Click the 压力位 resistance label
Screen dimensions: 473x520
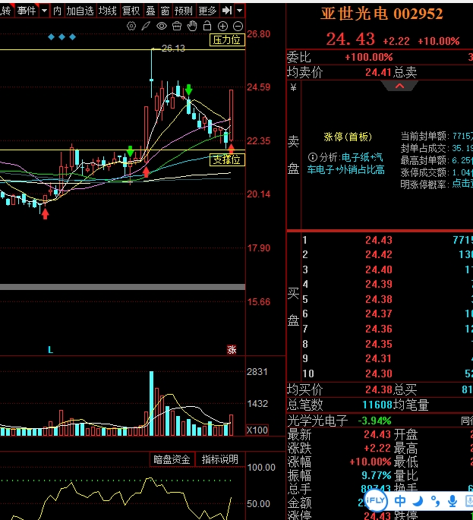[227, 40]
